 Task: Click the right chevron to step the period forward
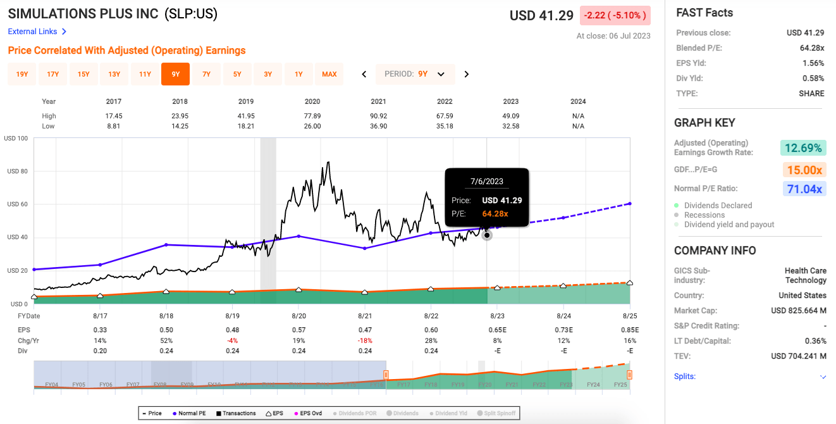pos(466,73)
